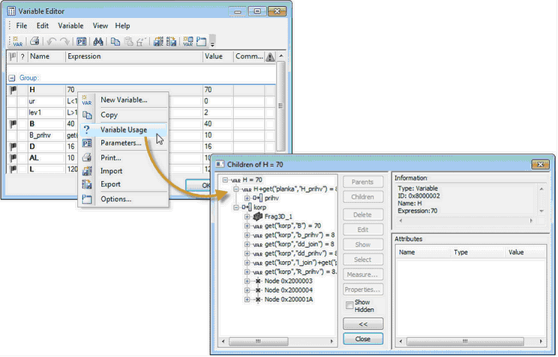Expand the Node 0x2000003 tree item
Screen dimensions: 558x357
[247, 280]
